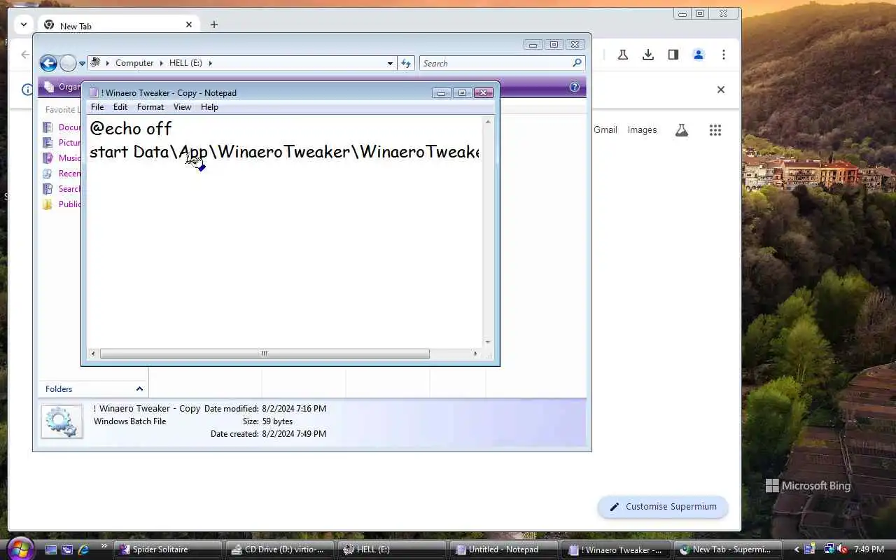Viewport: 896px width, 560px height.
Task: Click the magnifier icon in Explorer search
Action: (577, 63)
